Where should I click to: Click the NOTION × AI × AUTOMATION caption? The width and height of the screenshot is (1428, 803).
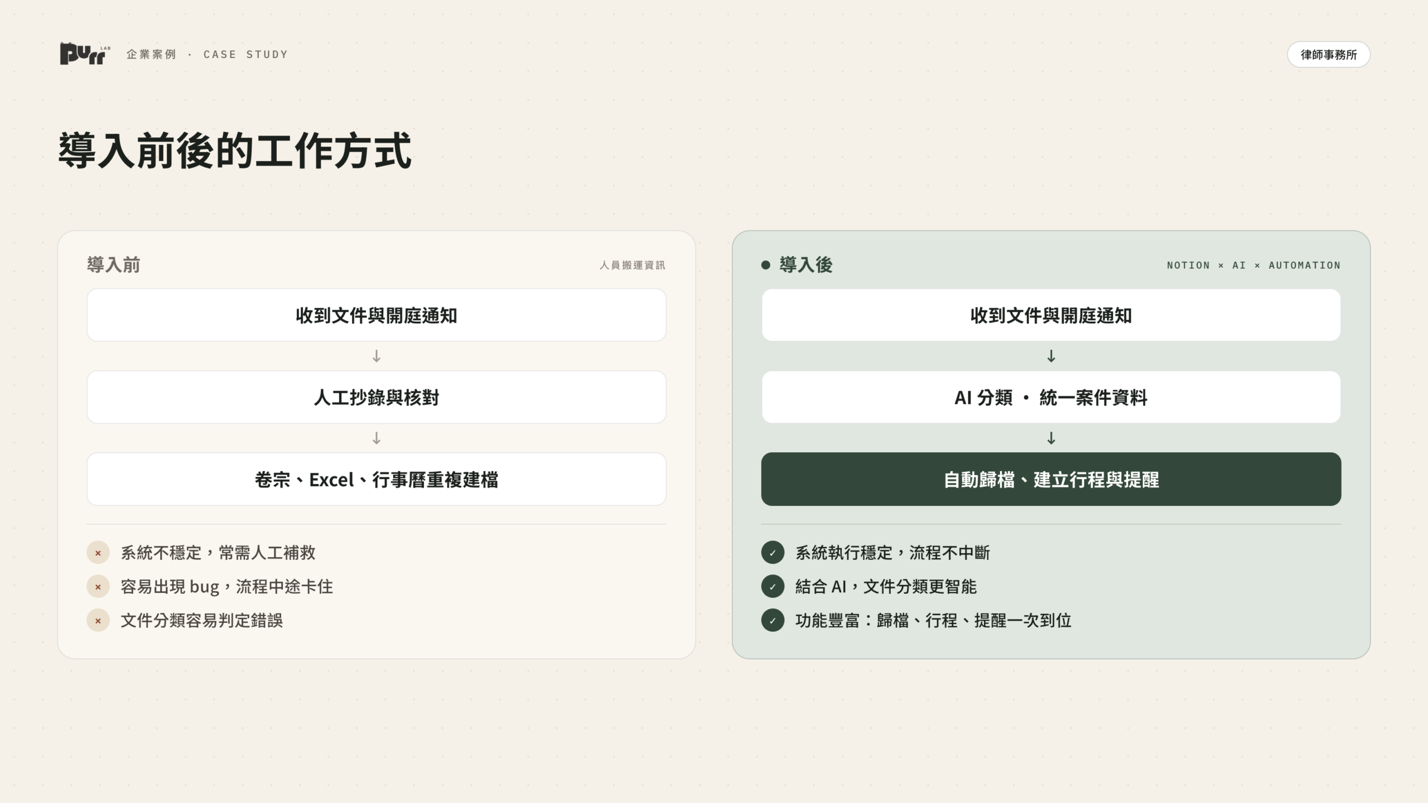pos(1253,265)
